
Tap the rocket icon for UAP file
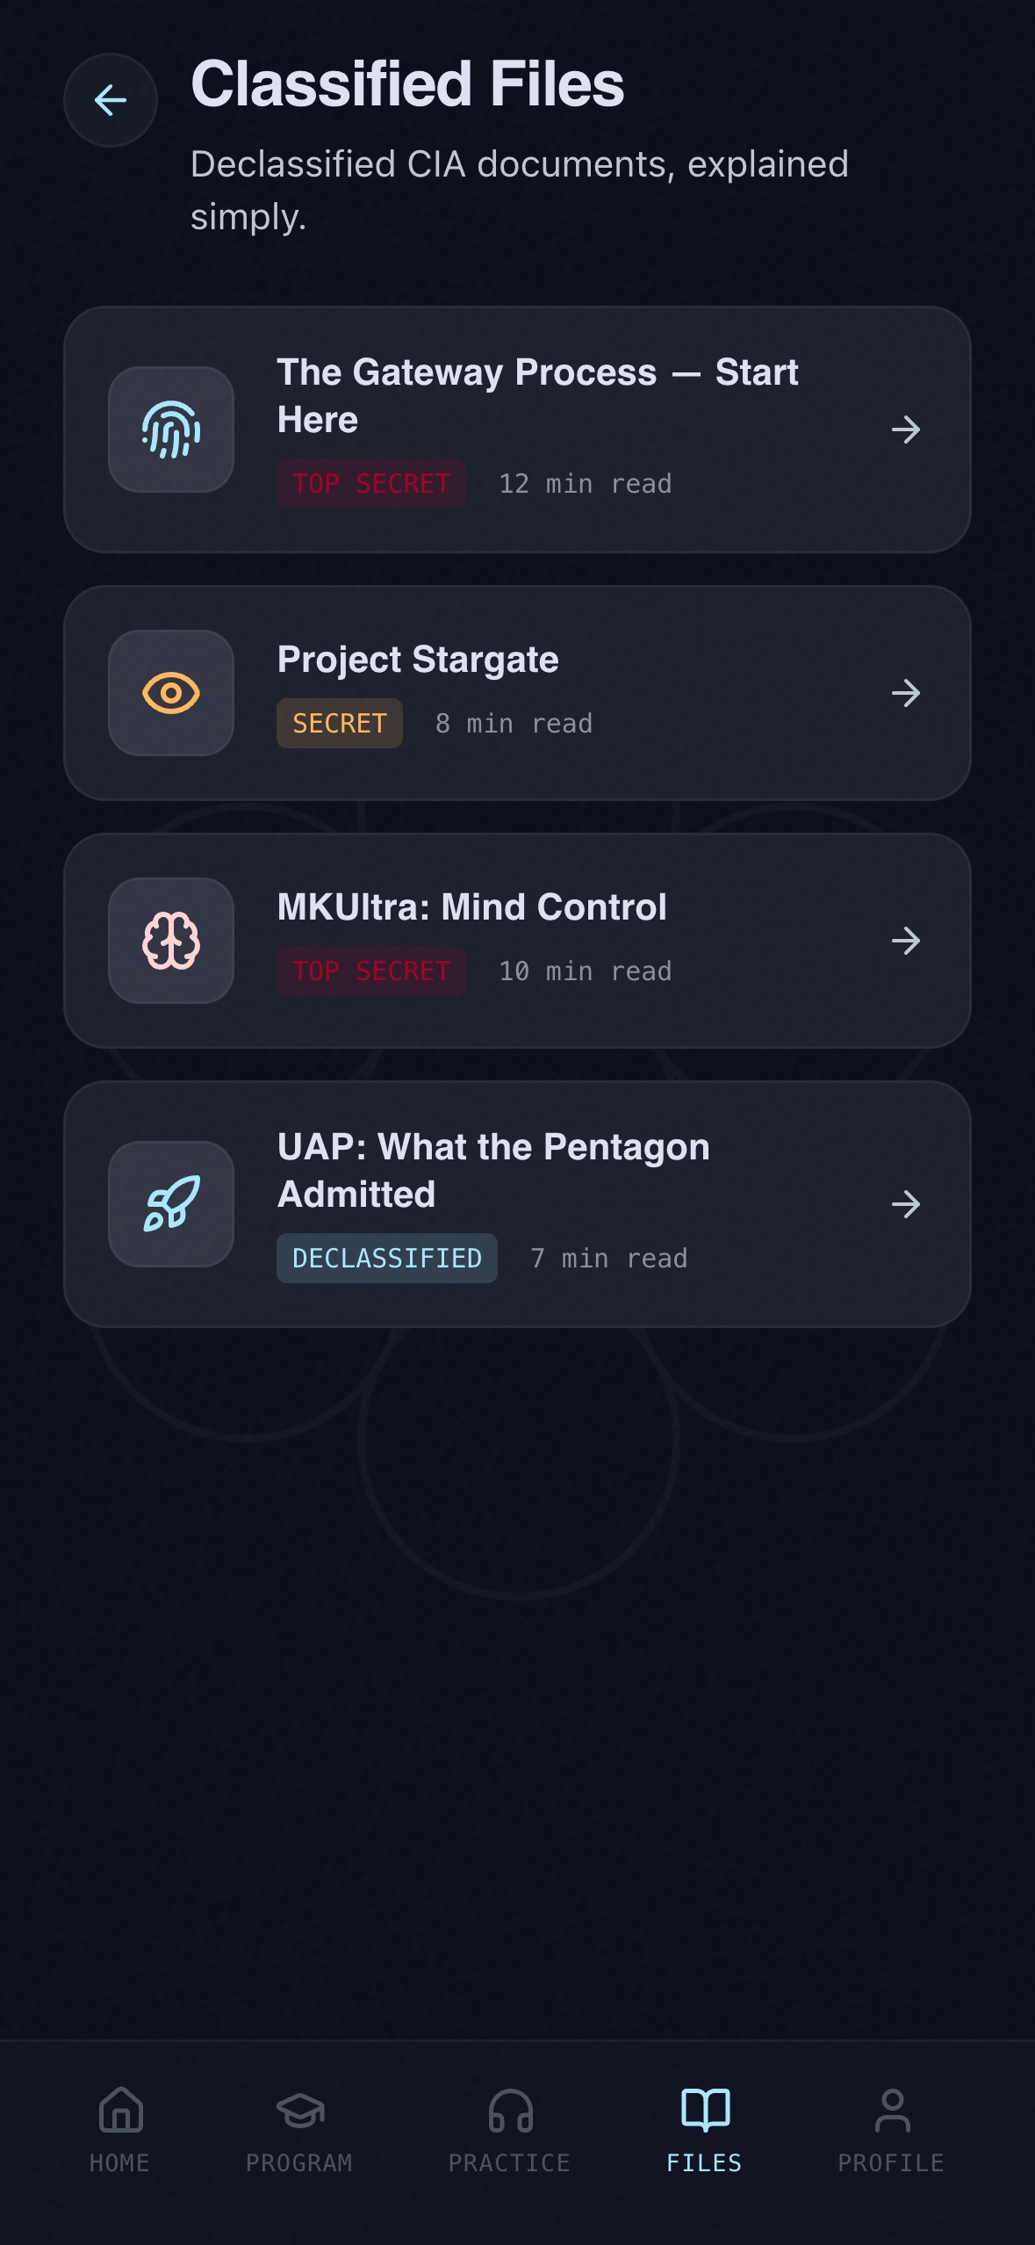click(x=171, y=1204)
